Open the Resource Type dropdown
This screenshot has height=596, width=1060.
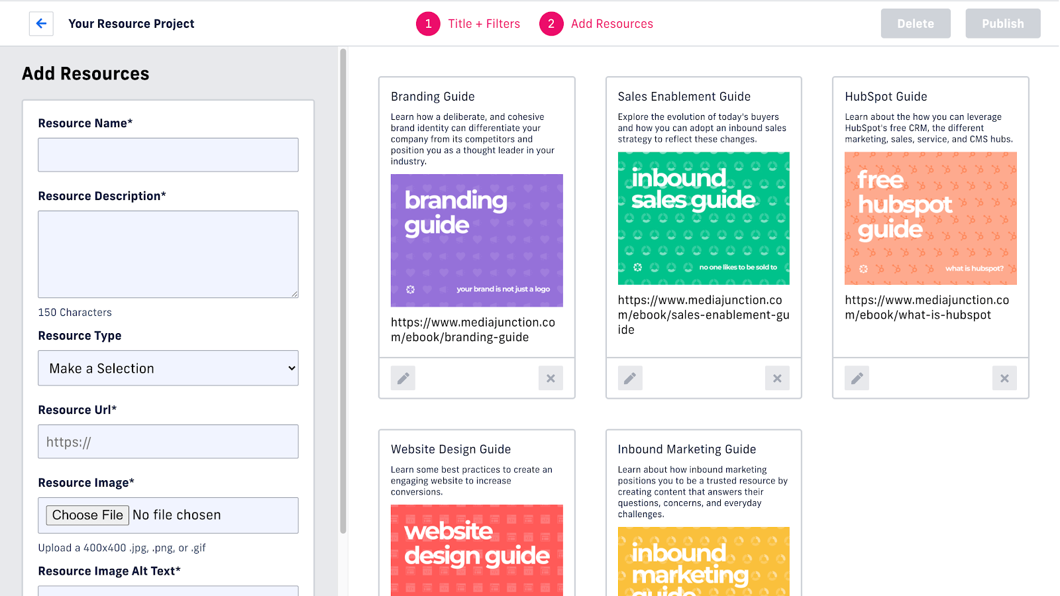pos(168,368)
